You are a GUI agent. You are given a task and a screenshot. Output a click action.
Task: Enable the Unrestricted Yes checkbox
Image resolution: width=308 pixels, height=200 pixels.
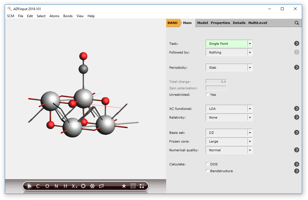point(207,94)
